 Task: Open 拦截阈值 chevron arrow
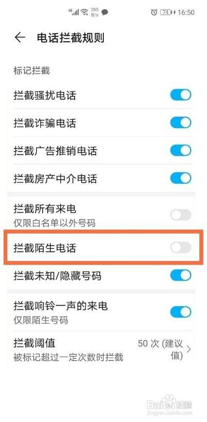[x=189, y=349]
